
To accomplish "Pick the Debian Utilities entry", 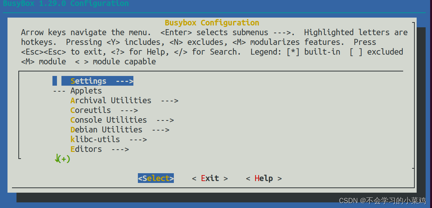I will click(x=106, y=130).
